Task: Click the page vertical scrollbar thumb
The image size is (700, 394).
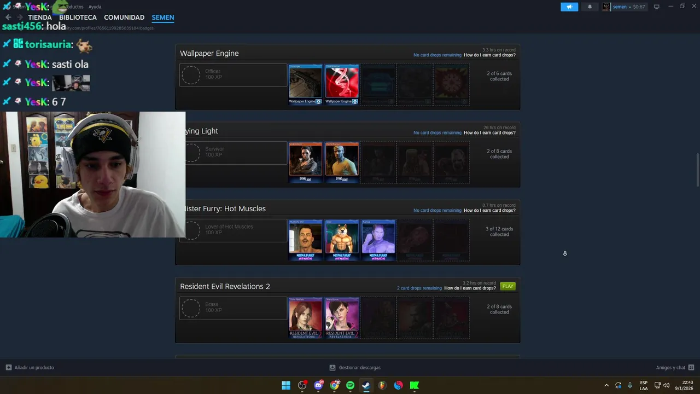Action: pyautogui.click(x=697, y=170)
